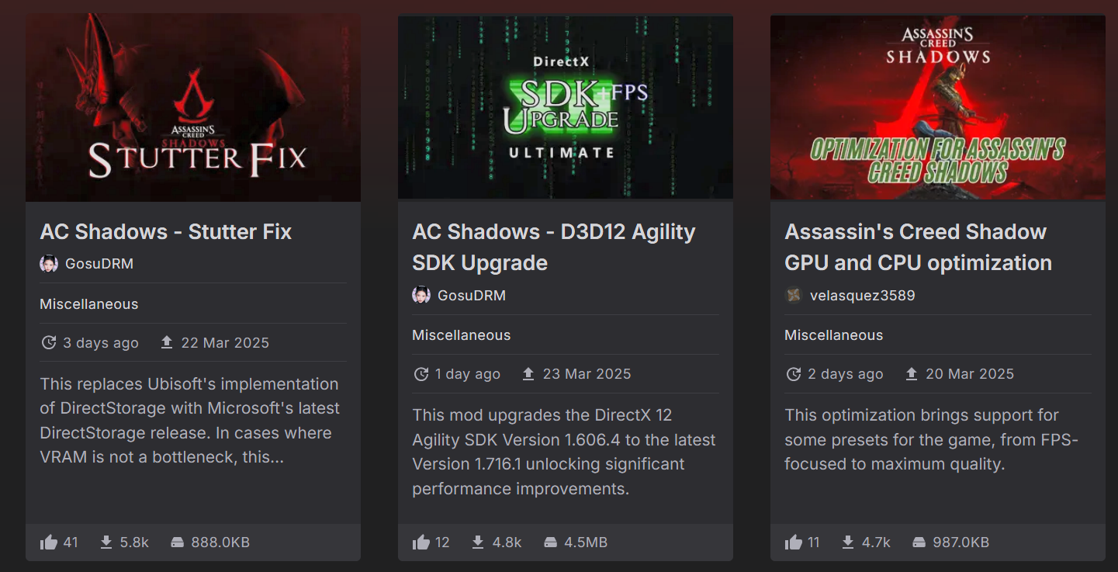Click the upload icon beside '22 Mar 2025'
The height and width of the screenshot is (572, 1118).
click(x=167, y=342)
